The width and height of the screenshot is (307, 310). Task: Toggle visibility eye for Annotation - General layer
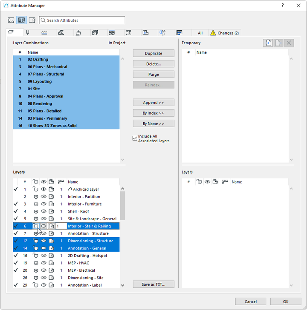tap(43, 248)
